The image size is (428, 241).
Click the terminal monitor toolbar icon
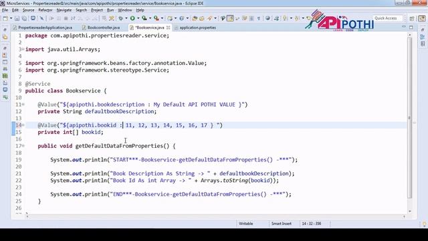tap(33, 18)
